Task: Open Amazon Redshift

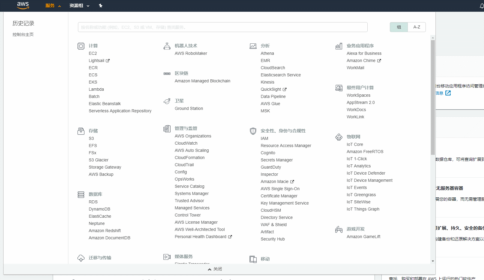Action: click(105, 231)
